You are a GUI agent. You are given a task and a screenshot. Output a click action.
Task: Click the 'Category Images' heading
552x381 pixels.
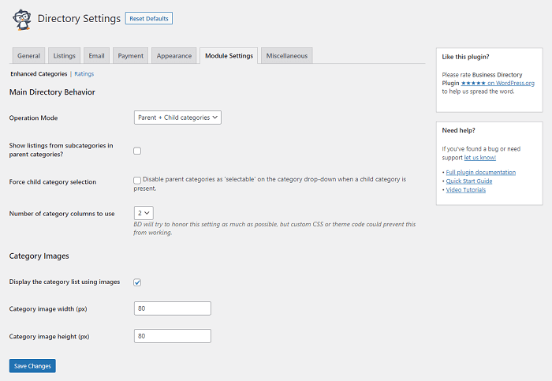tap(39, 256)
